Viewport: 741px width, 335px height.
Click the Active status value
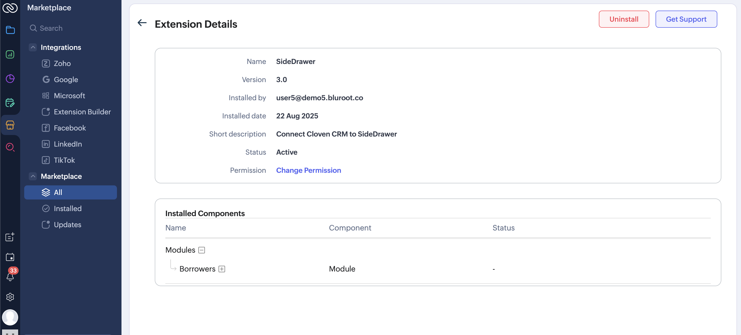click(287, 152)
